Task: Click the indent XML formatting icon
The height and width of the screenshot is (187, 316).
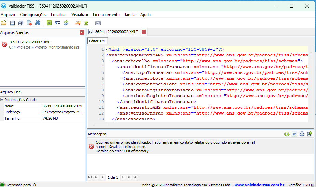Action: tap(57, 23)
